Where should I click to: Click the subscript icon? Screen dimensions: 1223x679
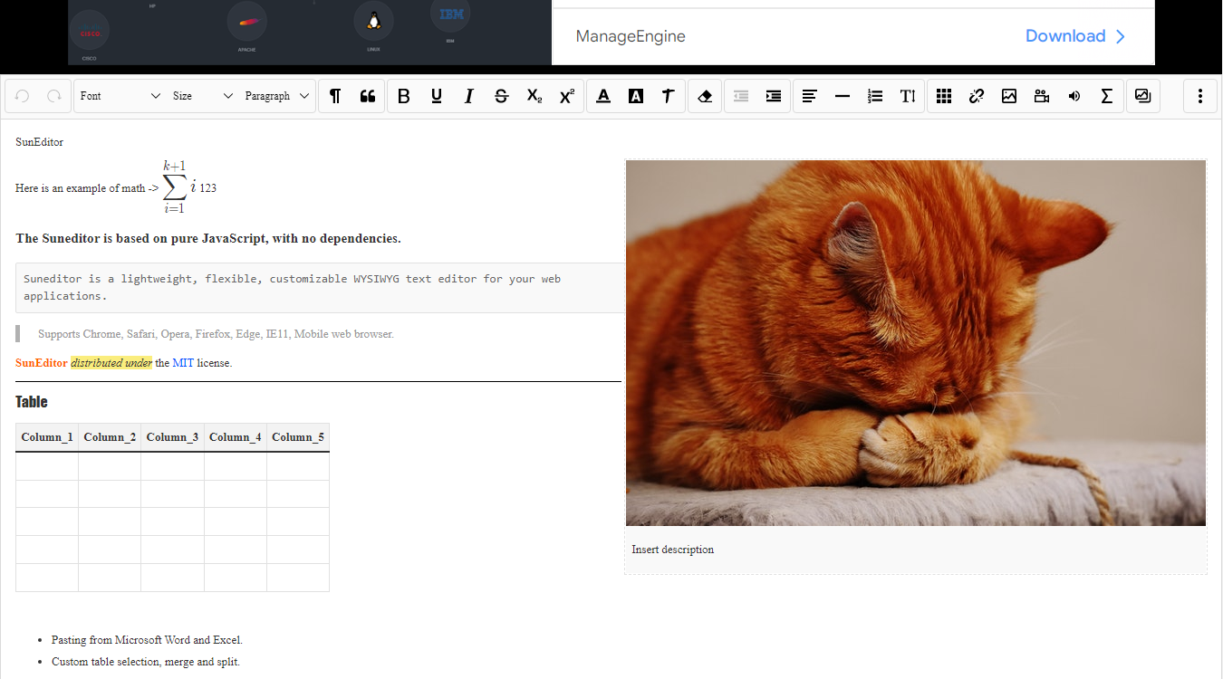pyautogui.click(x=534, y=96)
